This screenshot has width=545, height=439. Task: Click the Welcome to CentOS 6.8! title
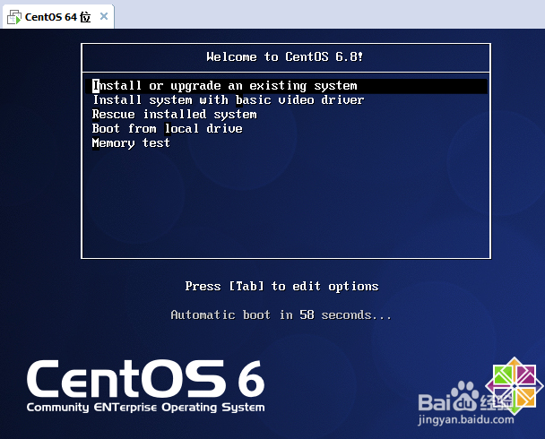click(x=285, y=56)
